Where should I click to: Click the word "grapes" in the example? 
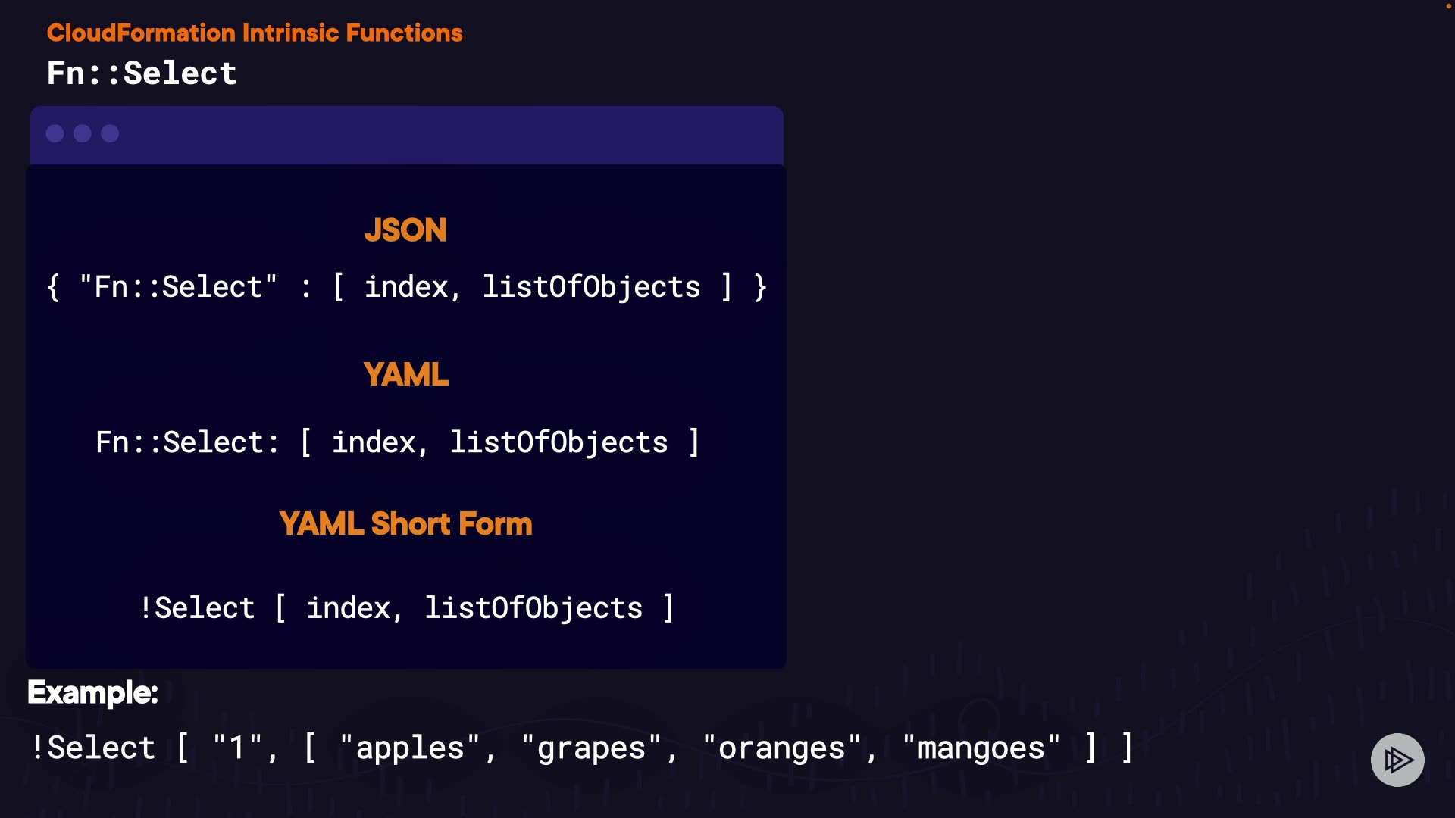[x=591, y=748]
